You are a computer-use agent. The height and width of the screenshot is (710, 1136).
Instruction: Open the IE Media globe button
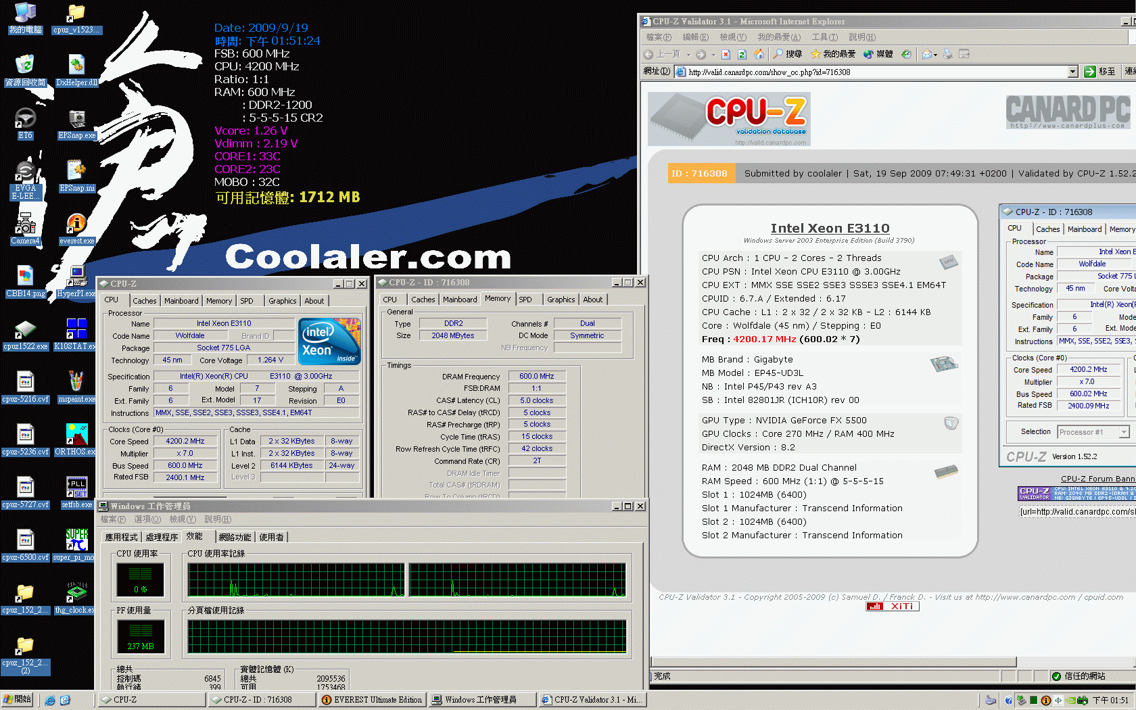878,54
